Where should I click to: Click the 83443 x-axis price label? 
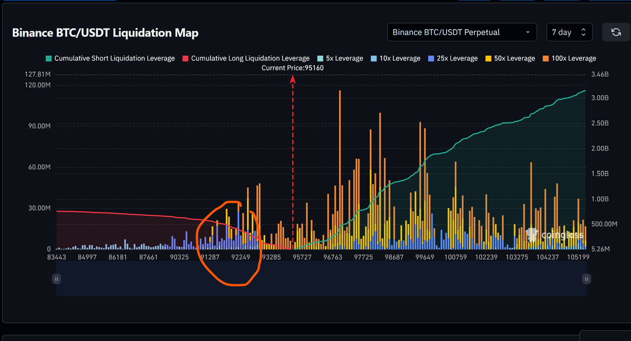[x=57, y=257]
